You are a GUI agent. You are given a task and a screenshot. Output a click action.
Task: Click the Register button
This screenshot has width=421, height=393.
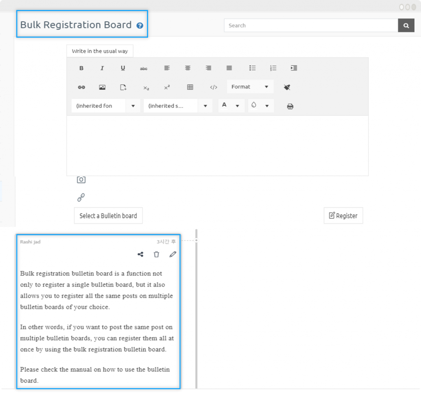343,215
